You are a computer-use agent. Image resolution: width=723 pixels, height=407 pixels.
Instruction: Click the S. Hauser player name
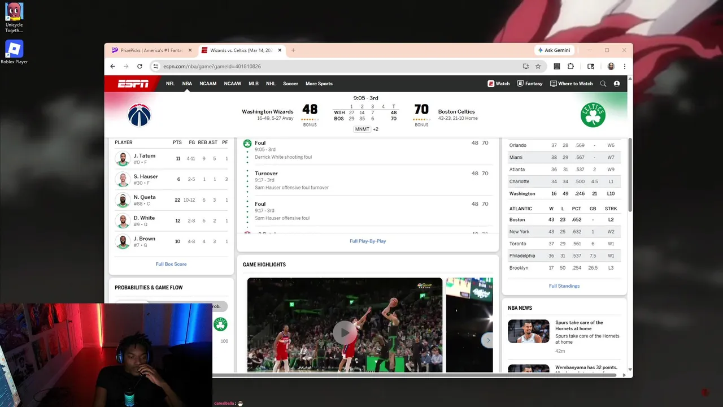coord(146,177)
